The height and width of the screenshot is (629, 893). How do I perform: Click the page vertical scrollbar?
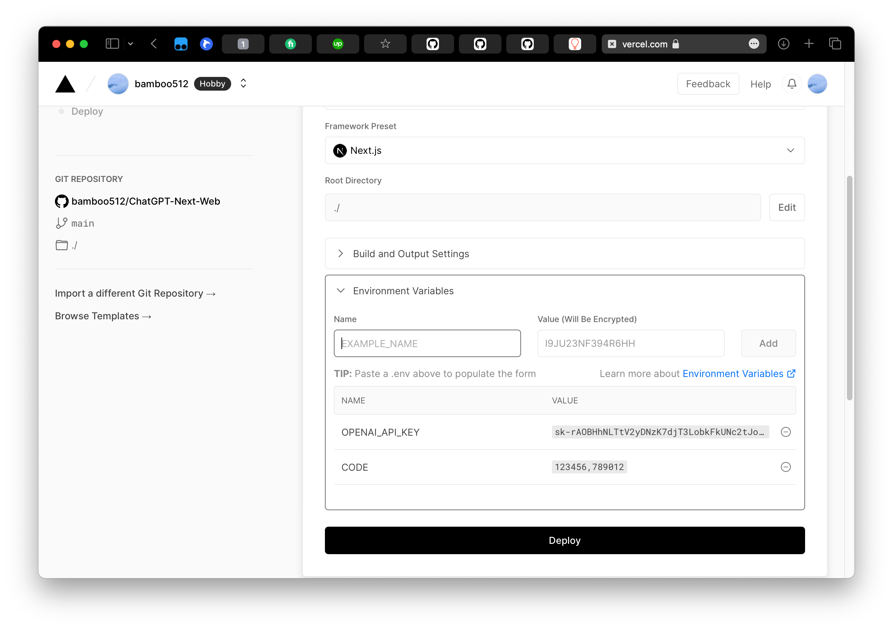pos(849,288)
